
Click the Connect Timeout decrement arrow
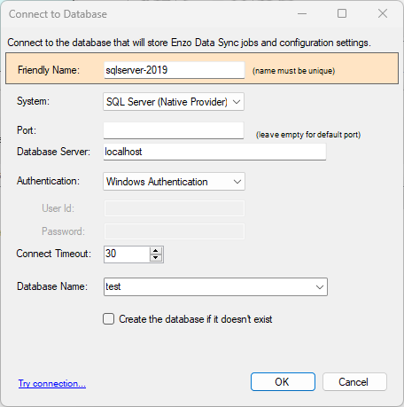point(156,258)
